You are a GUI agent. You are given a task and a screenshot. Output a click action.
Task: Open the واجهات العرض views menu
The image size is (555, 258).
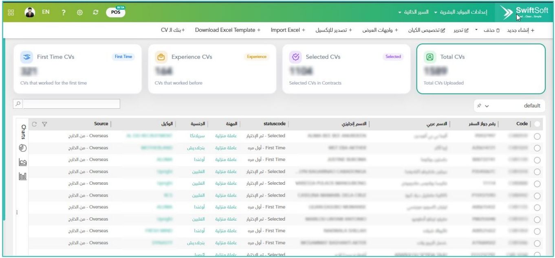pyautogui.click(x=380, y=31)
